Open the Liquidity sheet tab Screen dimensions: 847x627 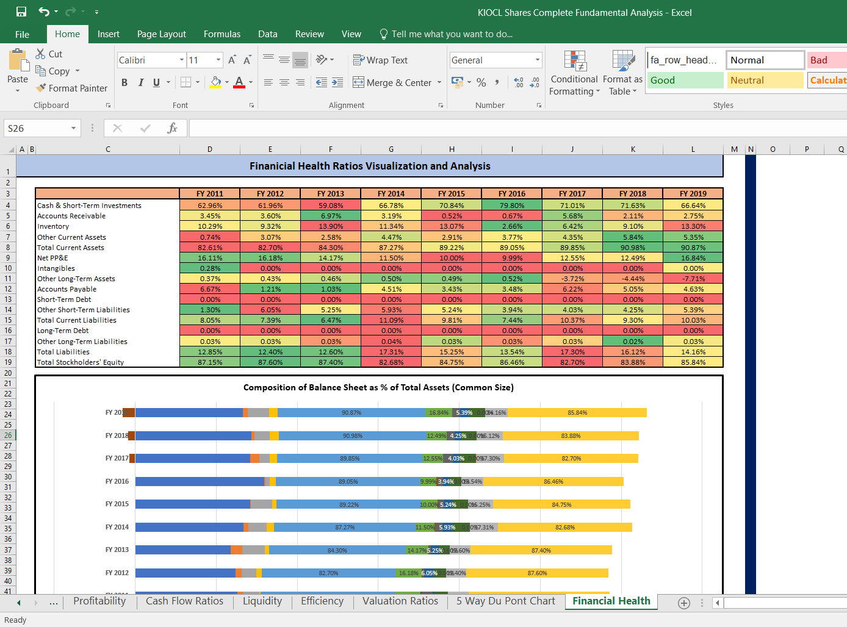click(262, 601)
